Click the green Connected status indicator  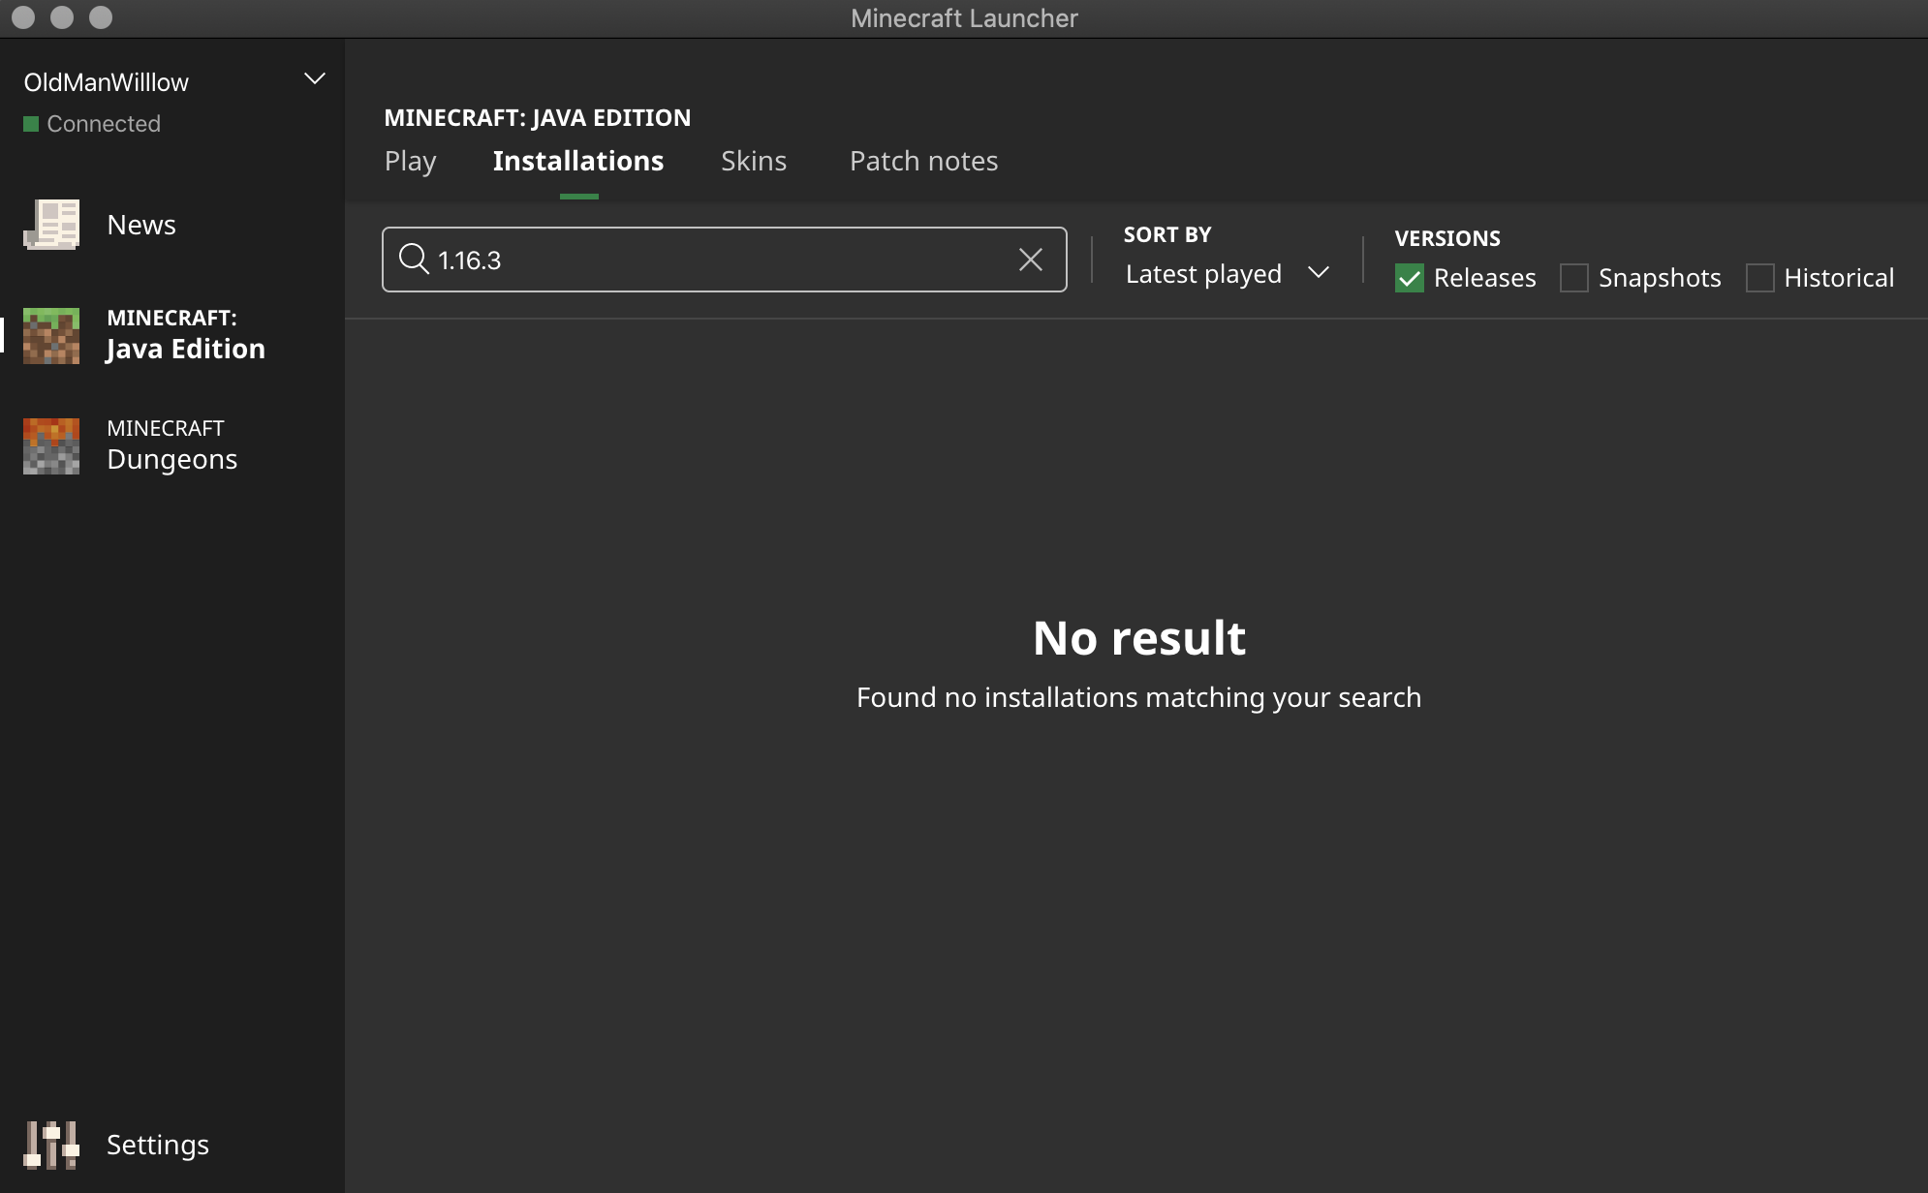(31, 124)
